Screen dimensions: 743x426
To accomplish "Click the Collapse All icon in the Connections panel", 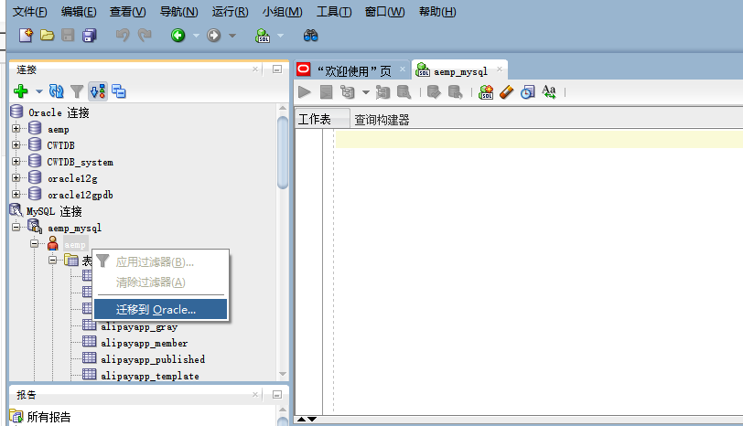I will tap(118, 91).
